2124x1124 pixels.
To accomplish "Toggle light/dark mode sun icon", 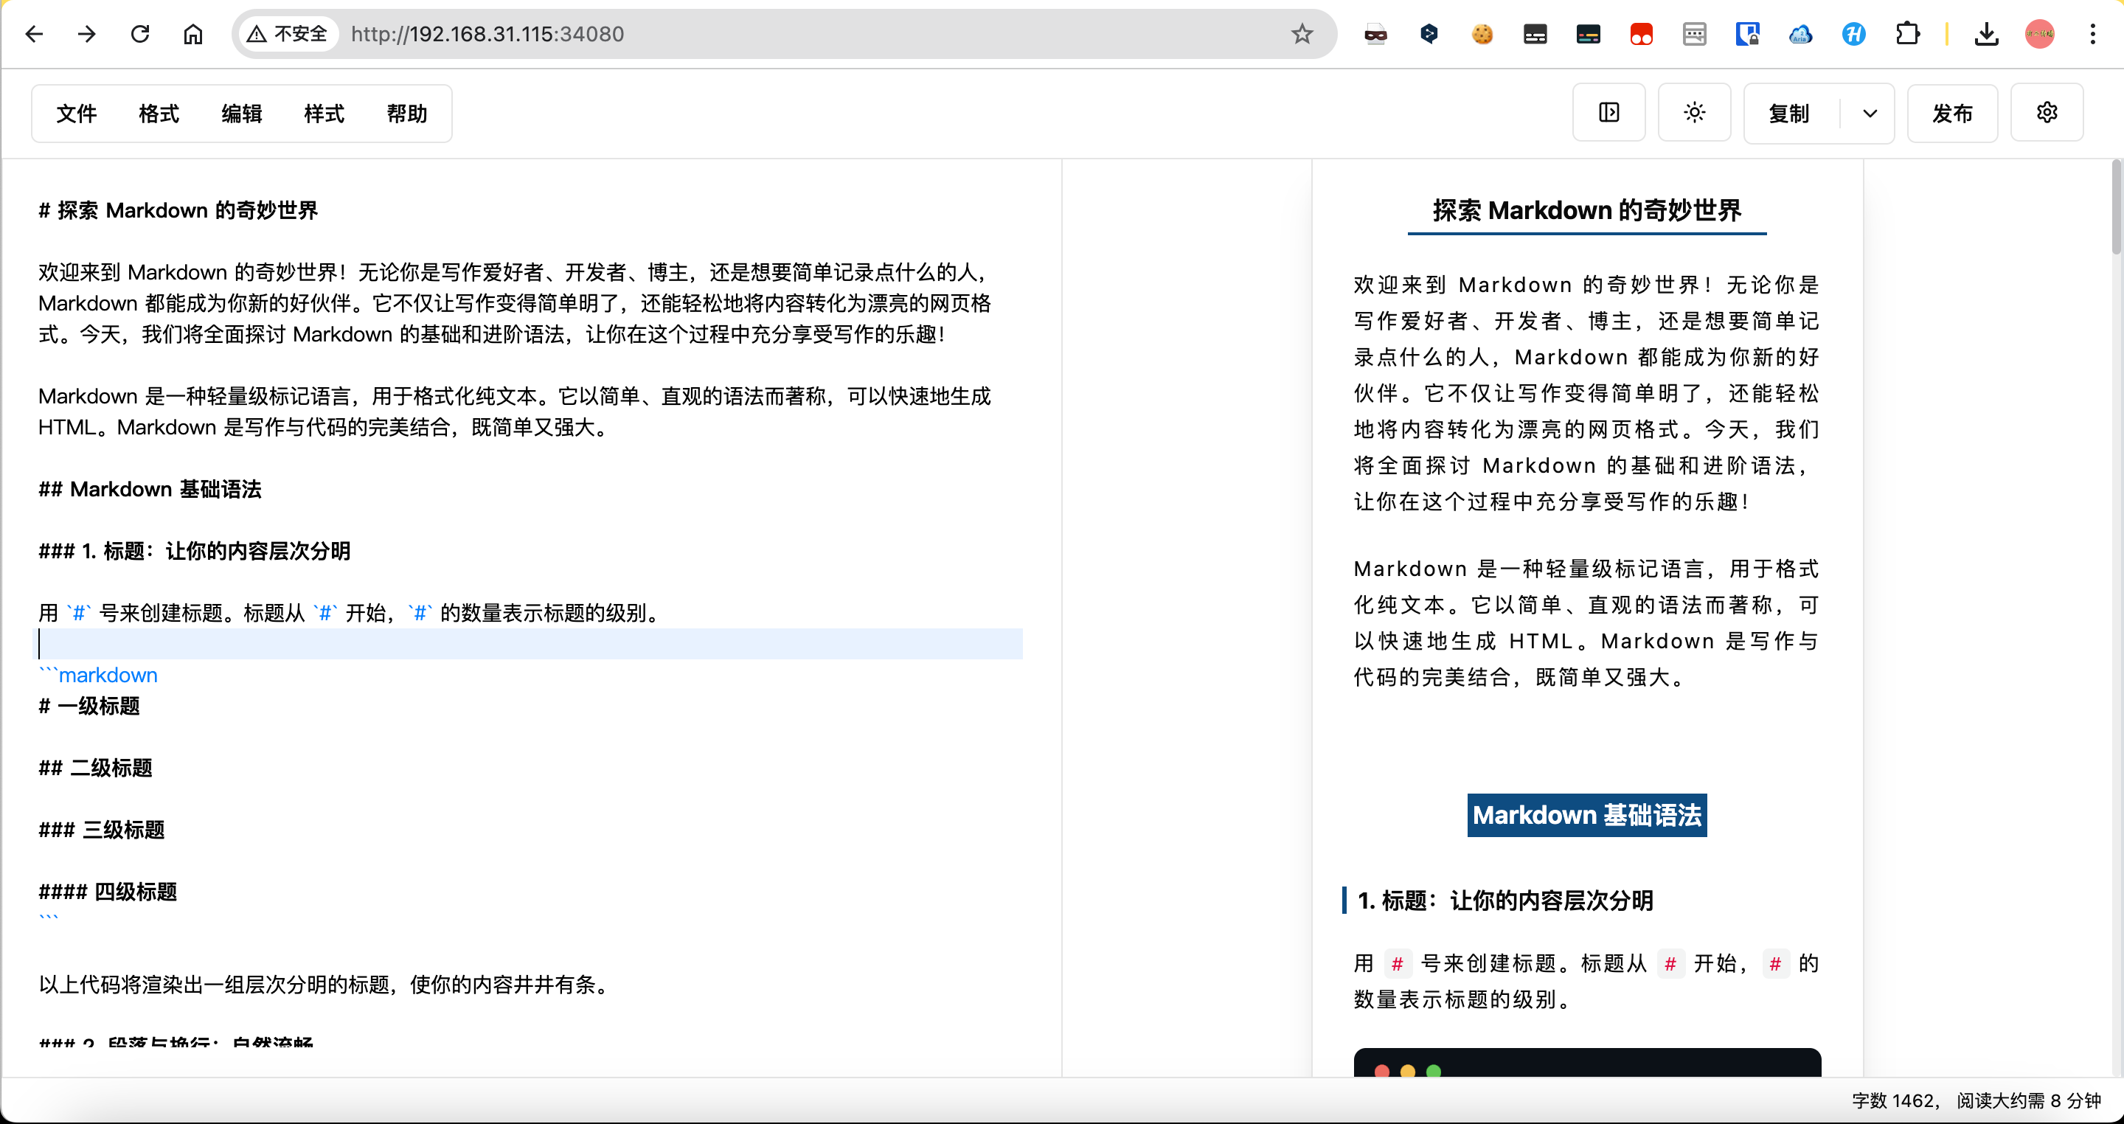I will (x=1695, y=112).
